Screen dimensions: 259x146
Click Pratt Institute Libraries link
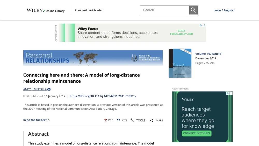89,10
